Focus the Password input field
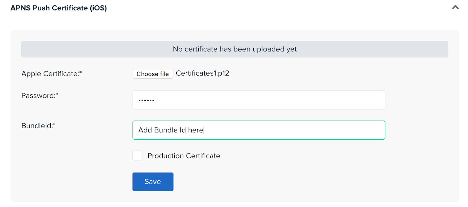This screenshot has width=468, height=207. pos(259,100)
